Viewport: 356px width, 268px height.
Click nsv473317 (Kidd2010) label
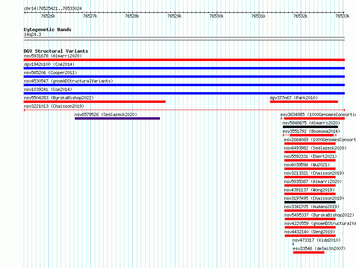pyautogui.click(x=316, y=240)
